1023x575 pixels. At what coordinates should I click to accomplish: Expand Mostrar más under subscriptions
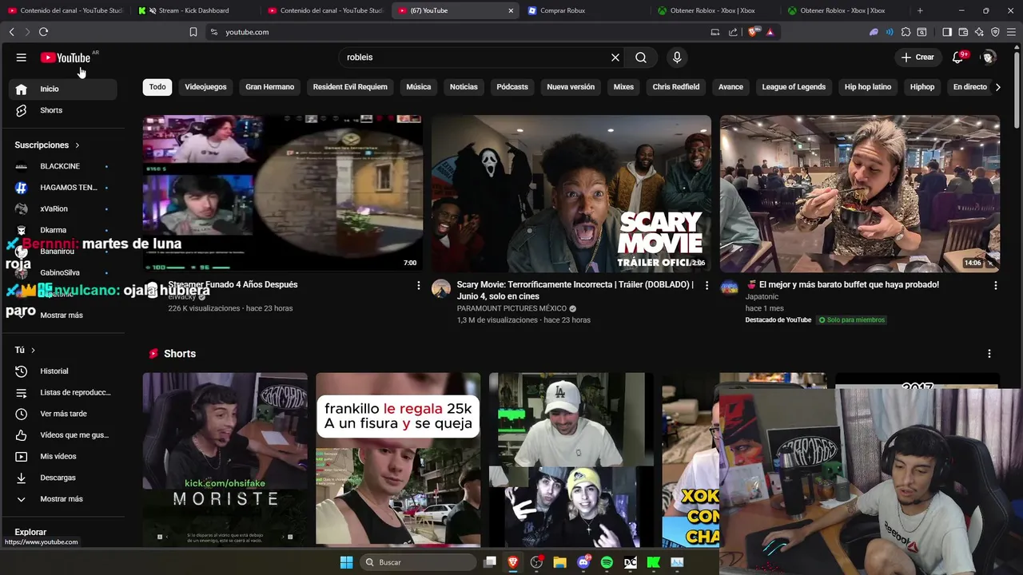tap(62, 315)
